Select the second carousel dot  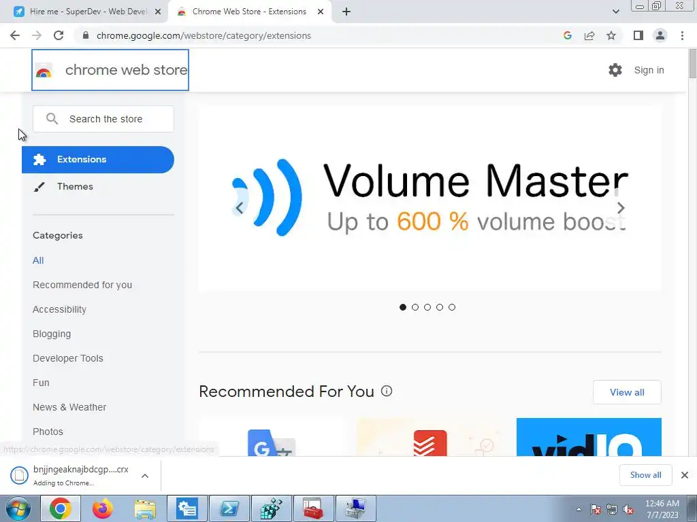click(415, 307)
